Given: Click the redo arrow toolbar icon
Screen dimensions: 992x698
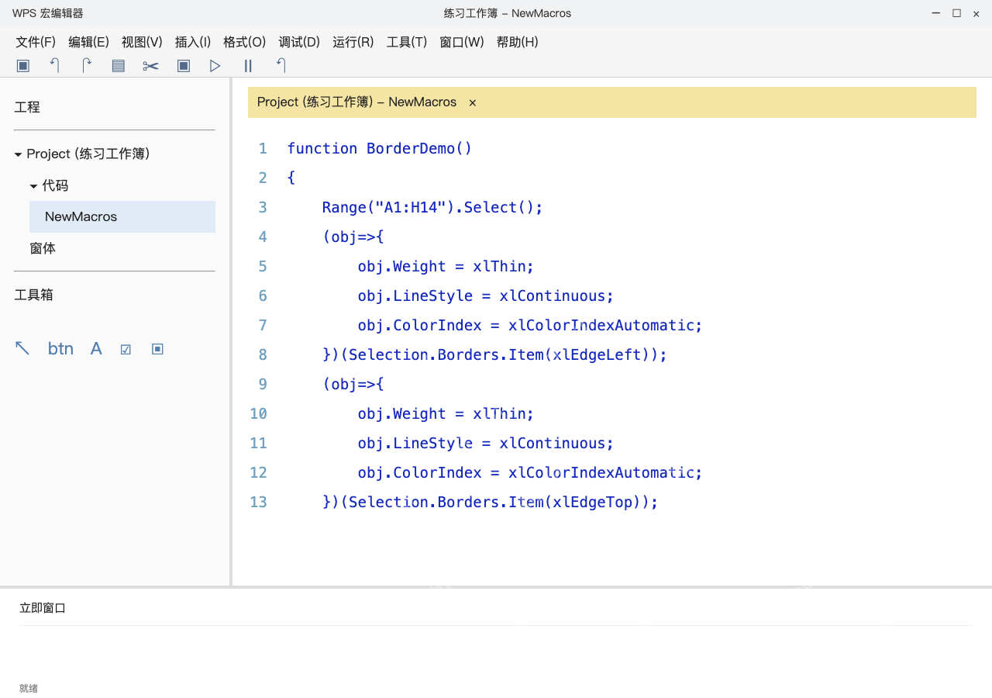Looking at the screenshot, I should tap(87, 66).
